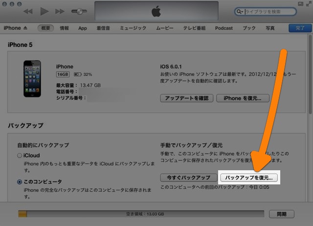Eject the iPhone with eject icon

click(x=25, y=28)
